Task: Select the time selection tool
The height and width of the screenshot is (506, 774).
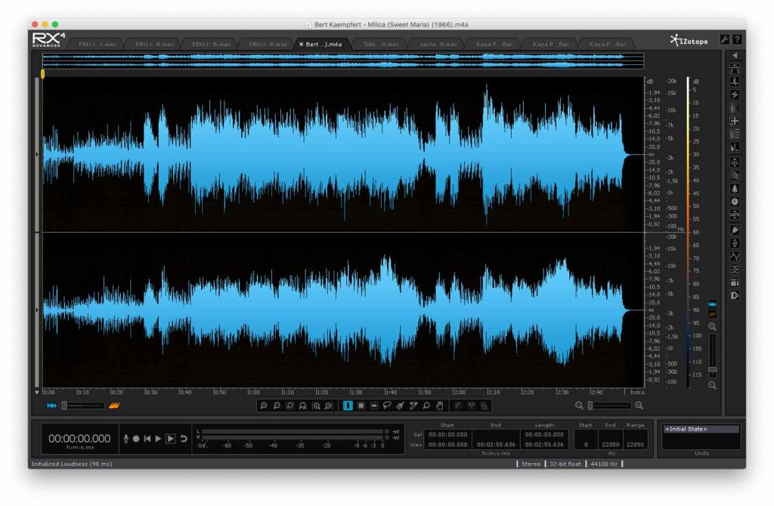Action: click(348, 406)
